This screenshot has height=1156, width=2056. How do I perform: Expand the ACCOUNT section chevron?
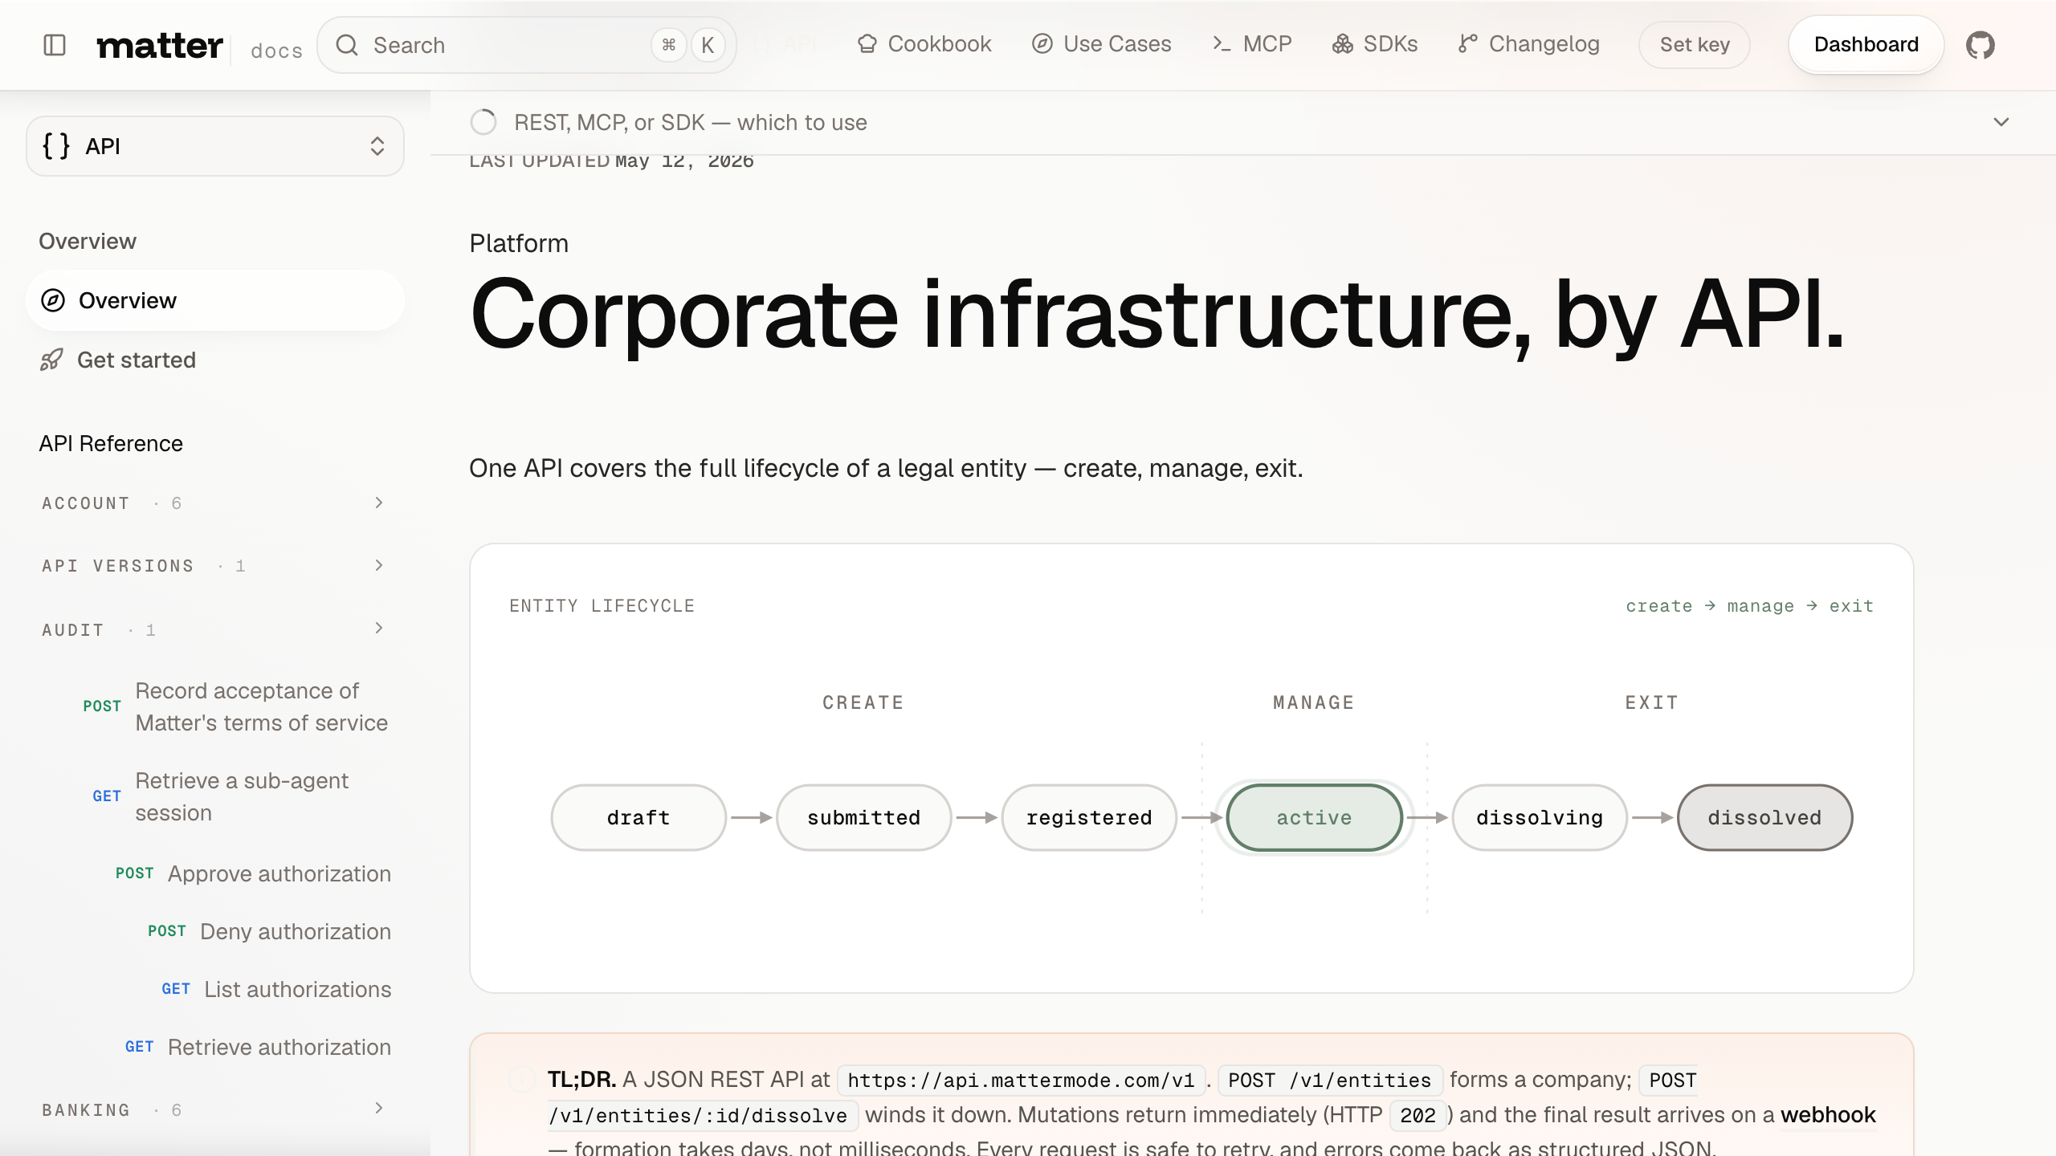tap(379, 503)
